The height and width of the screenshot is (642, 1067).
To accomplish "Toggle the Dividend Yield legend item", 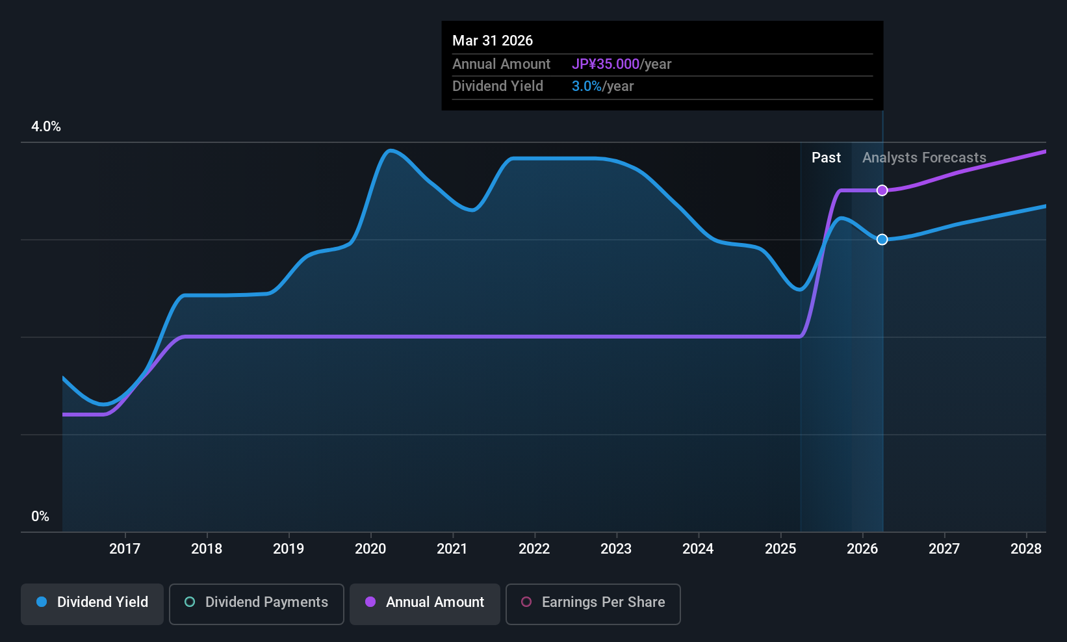I will click(x=92, y=604).
